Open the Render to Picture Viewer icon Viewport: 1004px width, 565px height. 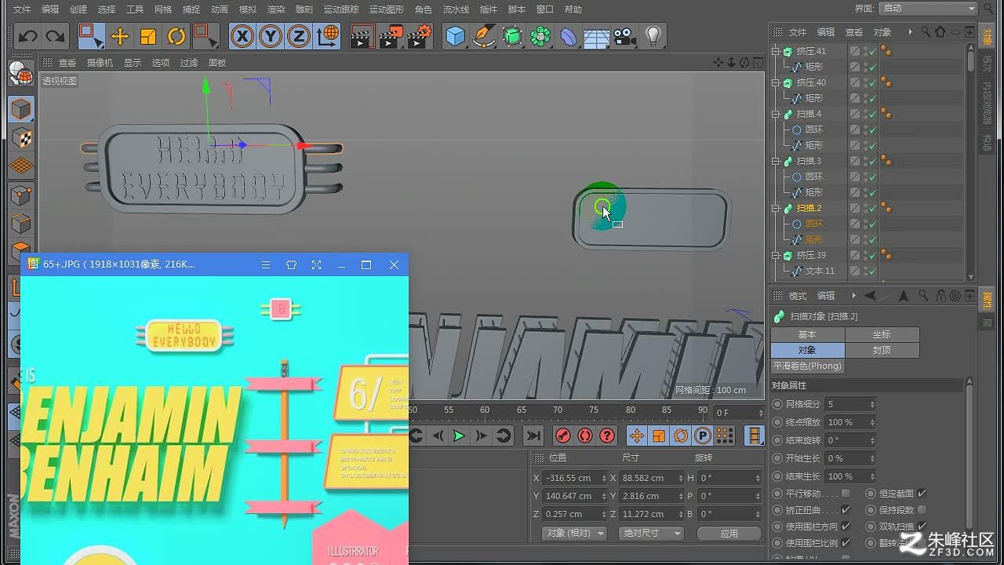click(391, 36)
